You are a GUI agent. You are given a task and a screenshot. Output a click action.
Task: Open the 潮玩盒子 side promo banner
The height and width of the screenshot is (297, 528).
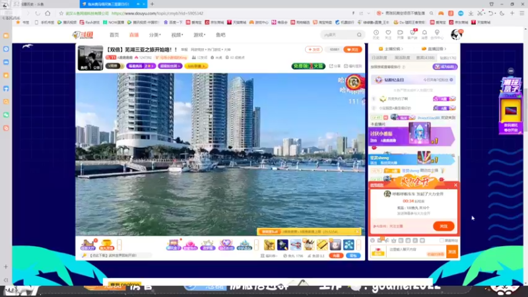pos(511,106)
